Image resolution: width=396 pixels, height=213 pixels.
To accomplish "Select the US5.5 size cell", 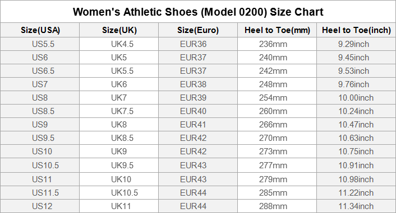I will click(40, 44).
